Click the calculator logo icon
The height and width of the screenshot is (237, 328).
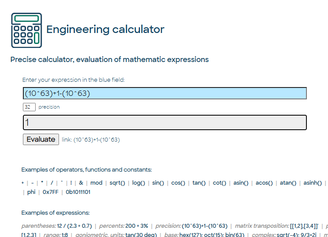tap(26, 30)
